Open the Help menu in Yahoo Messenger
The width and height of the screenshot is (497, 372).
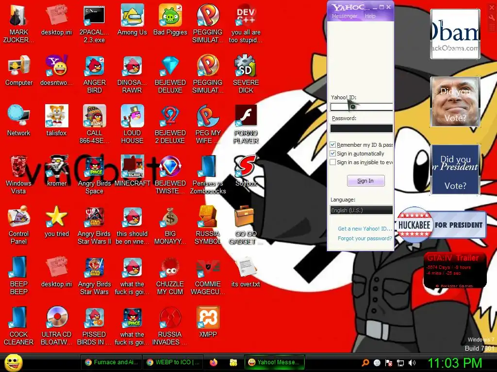pyautogui.click(x=370, y=16)
